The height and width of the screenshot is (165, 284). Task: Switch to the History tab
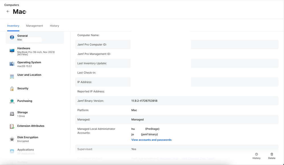point(55,26)
